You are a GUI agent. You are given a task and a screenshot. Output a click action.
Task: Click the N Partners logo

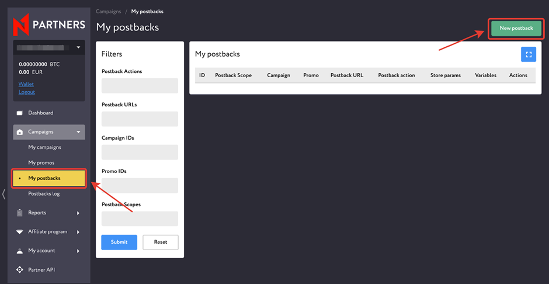pyautogui.click(x=49, y=25)
